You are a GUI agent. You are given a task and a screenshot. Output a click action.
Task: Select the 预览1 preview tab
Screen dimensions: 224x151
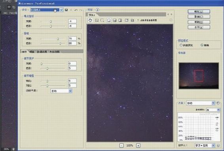pyautogui.click(x=92, y=15)
